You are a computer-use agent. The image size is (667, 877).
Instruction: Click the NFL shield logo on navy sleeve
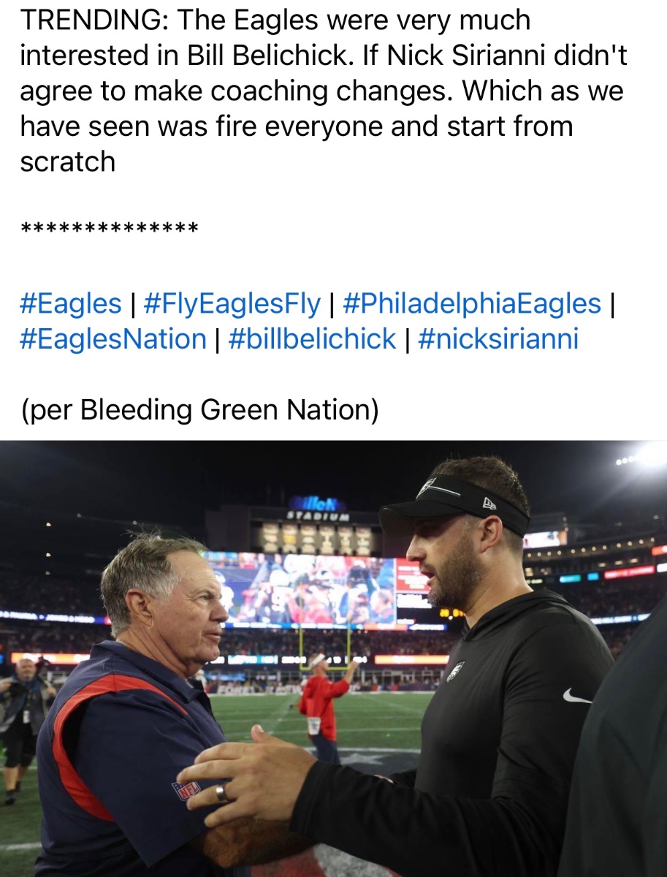186,789
